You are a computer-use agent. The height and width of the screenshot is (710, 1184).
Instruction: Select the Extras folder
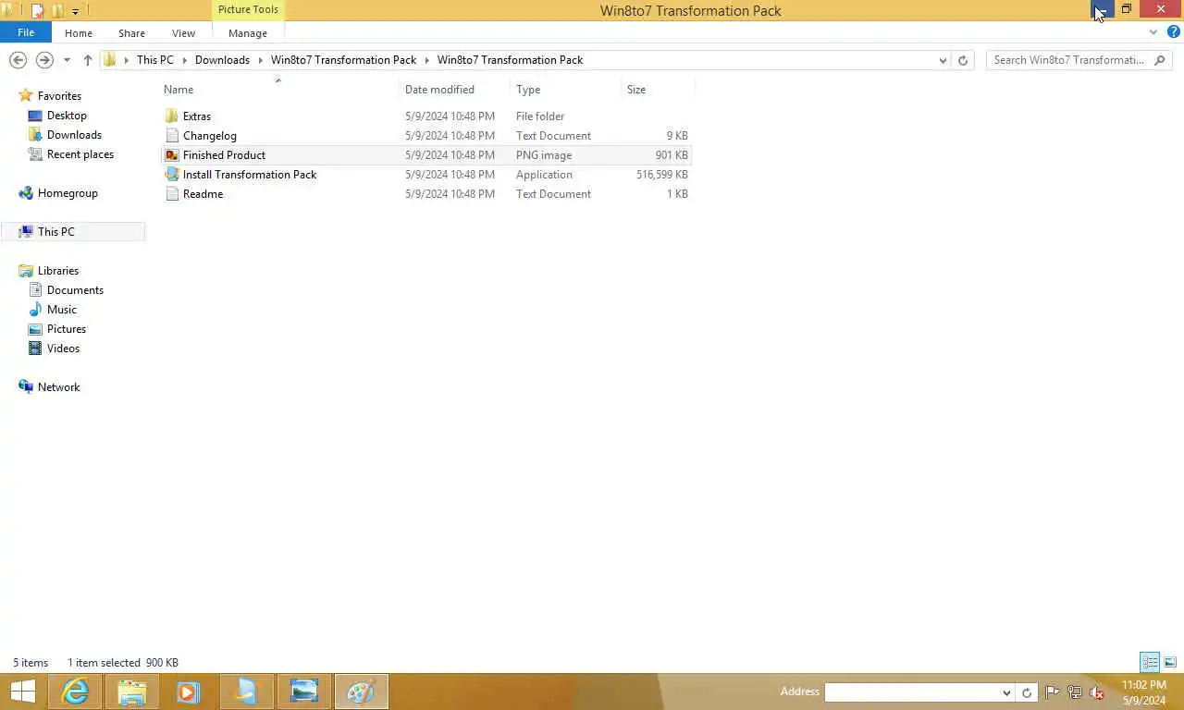pyautogui.click(x=197, y=116)
